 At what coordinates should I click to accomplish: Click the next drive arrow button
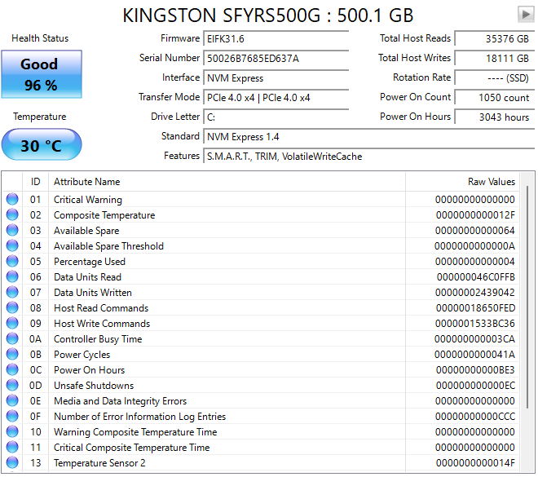point(526,15)
